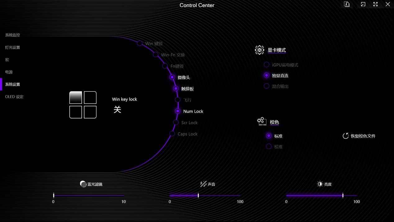This screenshot has height=222, width=394.
Task: Toggle the Win-Fn 交换 option
Action: coord(156,54)
